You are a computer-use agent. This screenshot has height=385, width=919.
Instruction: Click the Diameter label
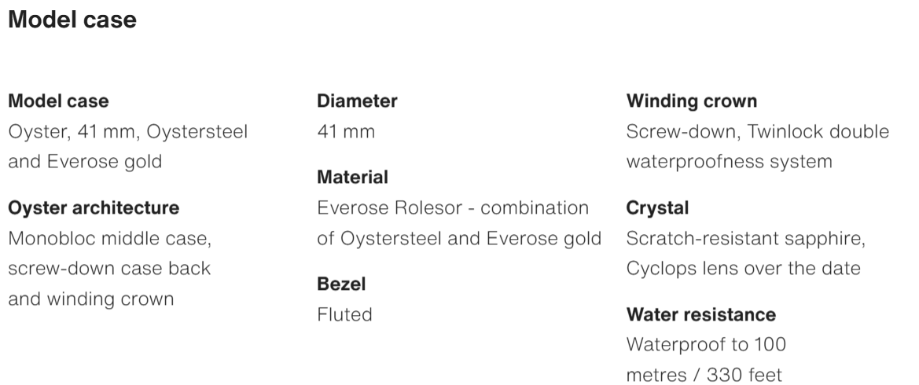point(357,101)
